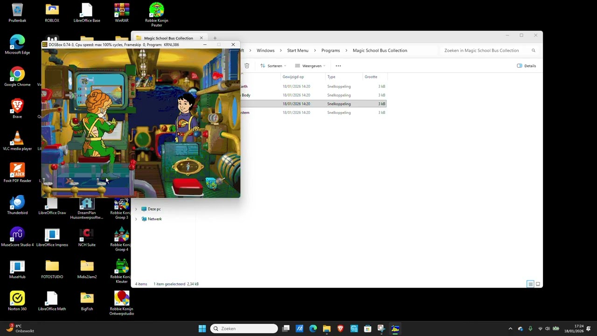Select the MuseScore Studio 4 icon
The height and width of the screenshot is (336, 597).
(x=17, y=238)
